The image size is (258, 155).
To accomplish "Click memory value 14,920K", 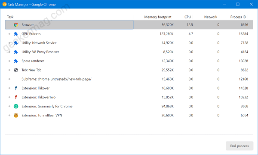I will (168, 43).
